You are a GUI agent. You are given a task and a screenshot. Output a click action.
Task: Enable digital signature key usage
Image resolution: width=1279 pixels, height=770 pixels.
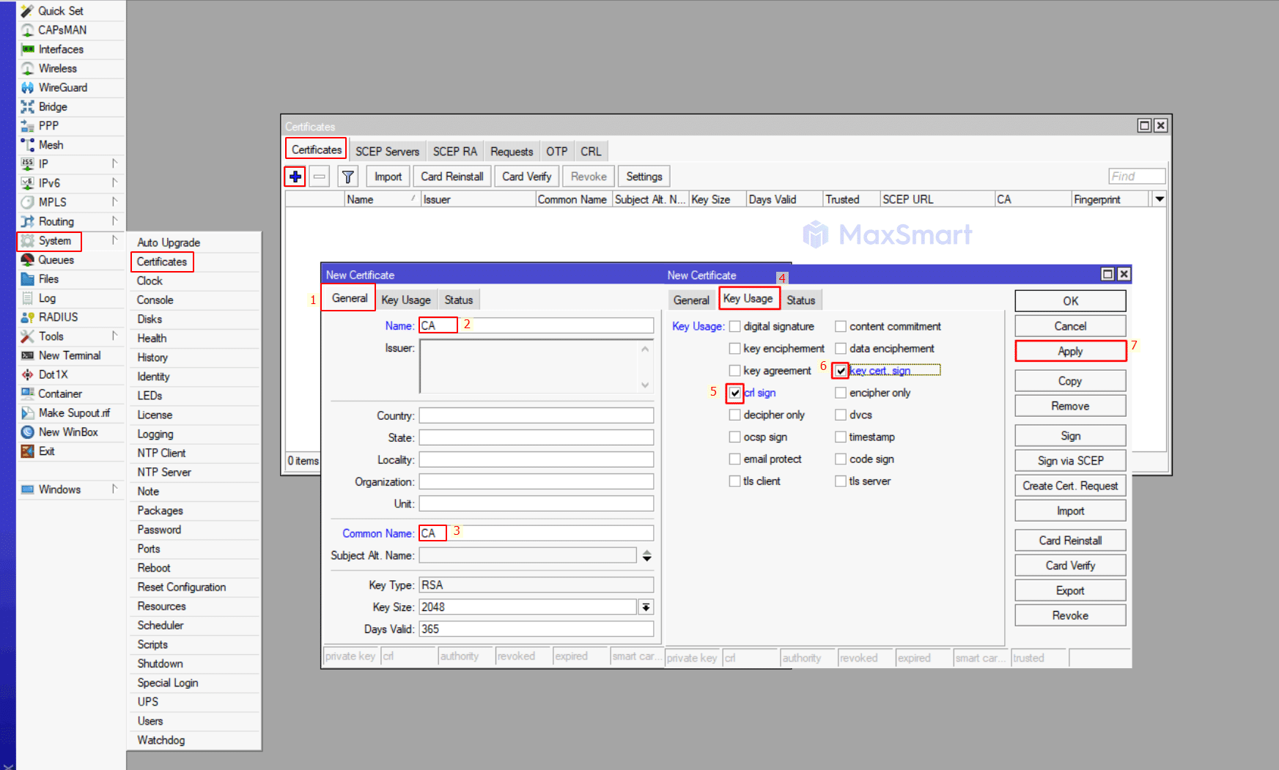click(x=734, y=327)
